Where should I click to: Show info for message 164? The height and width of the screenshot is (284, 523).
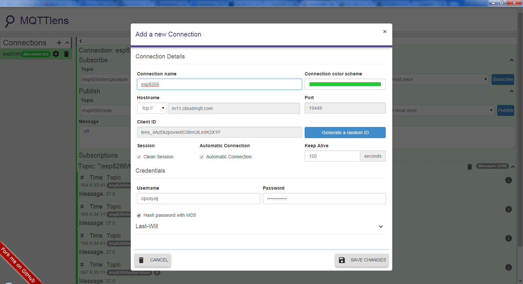[509, 180]
